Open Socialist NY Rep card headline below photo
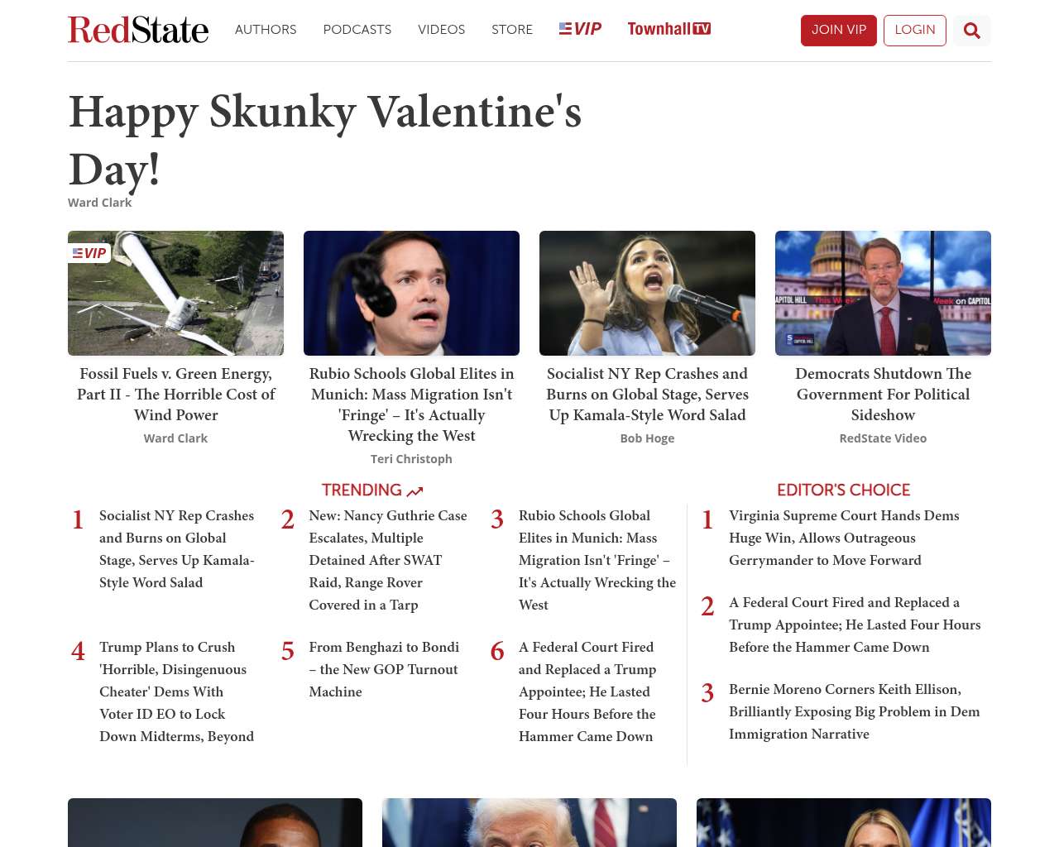 tap(647, 395)
